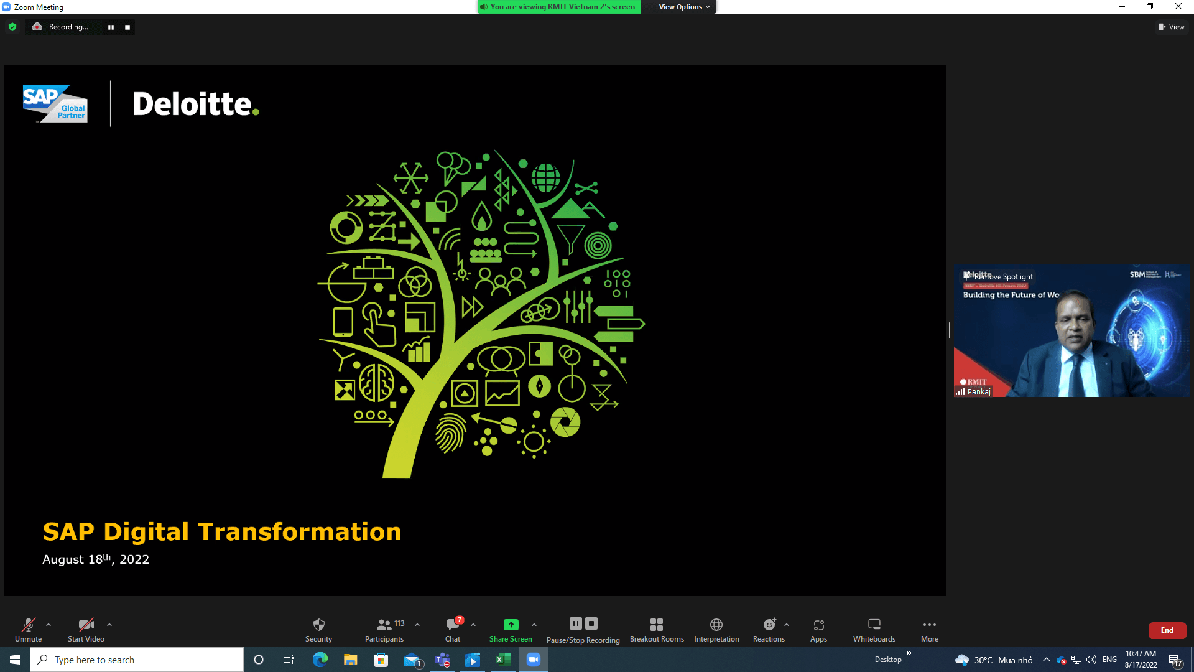Click the Zoom icon on the taskbar
The width and height of the screenshot is (1194, 672).
pyautogui.click(x=534, y=660)
